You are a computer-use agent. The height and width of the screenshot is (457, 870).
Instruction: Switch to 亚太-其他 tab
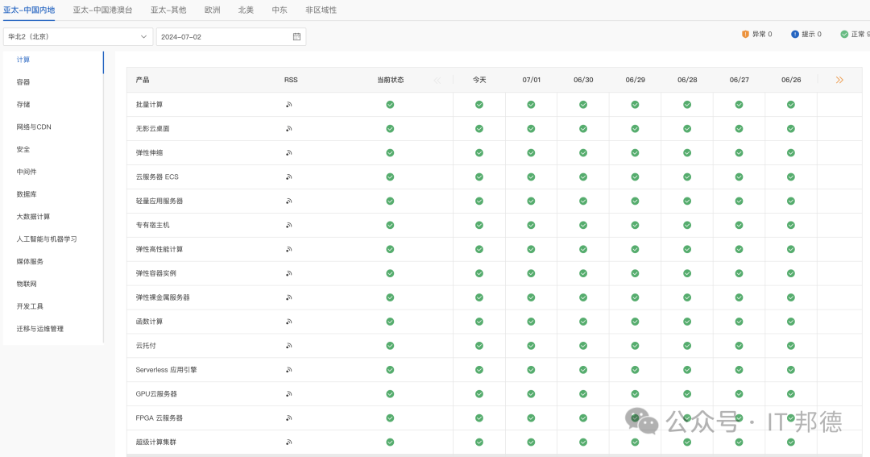pyautogui.click(x=168, y=10)
